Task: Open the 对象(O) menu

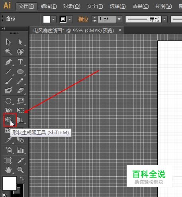Action: tap(72, 6)
